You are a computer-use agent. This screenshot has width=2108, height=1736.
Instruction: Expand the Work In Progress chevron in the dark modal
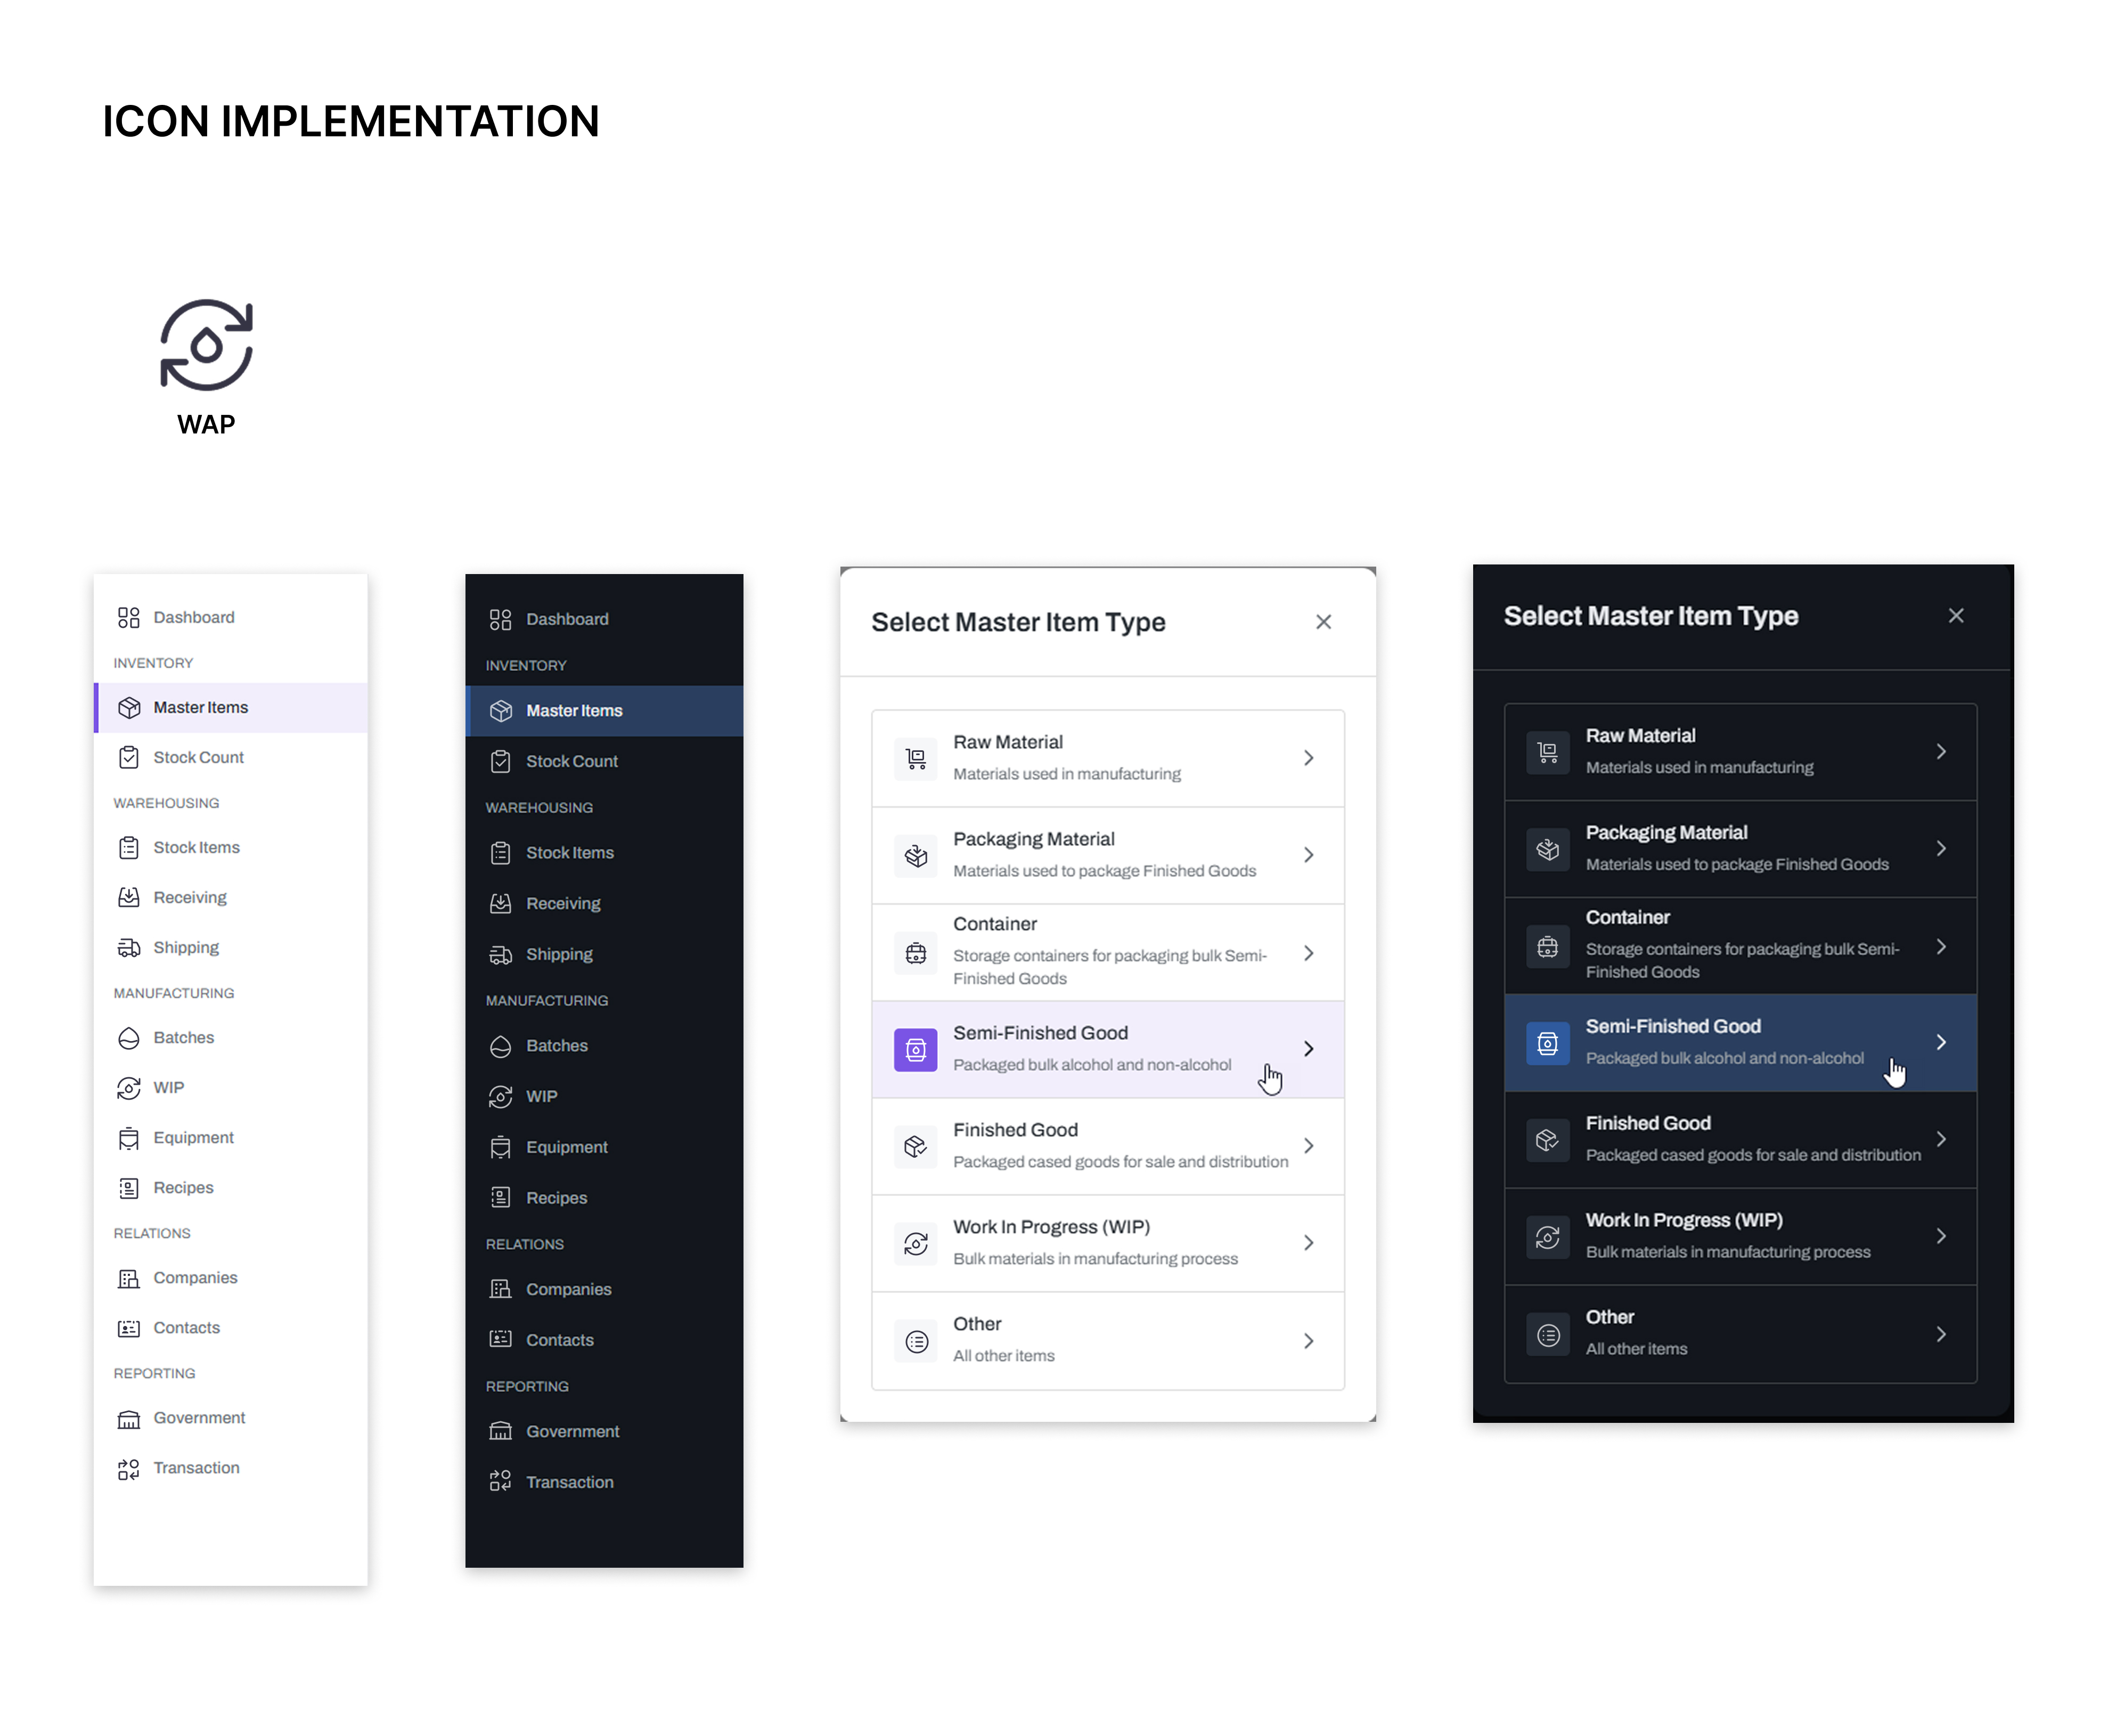(x=1940, y=1236)
